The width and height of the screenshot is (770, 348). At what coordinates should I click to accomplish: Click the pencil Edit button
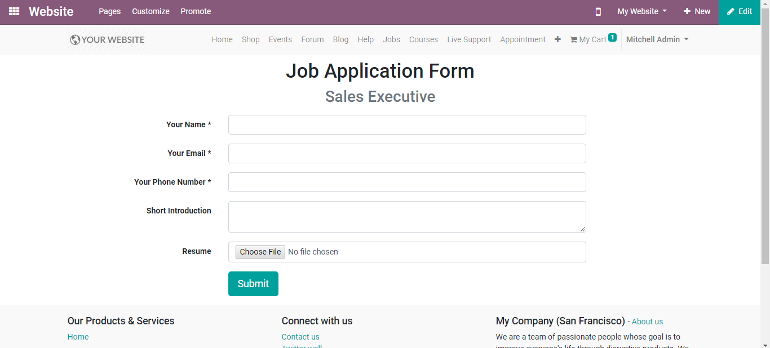click(x=740, y=11)
